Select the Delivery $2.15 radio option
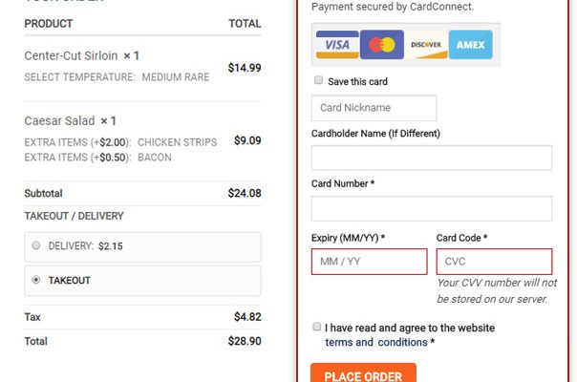The height and width of the screenshot is (382, 577). [36, 245]
